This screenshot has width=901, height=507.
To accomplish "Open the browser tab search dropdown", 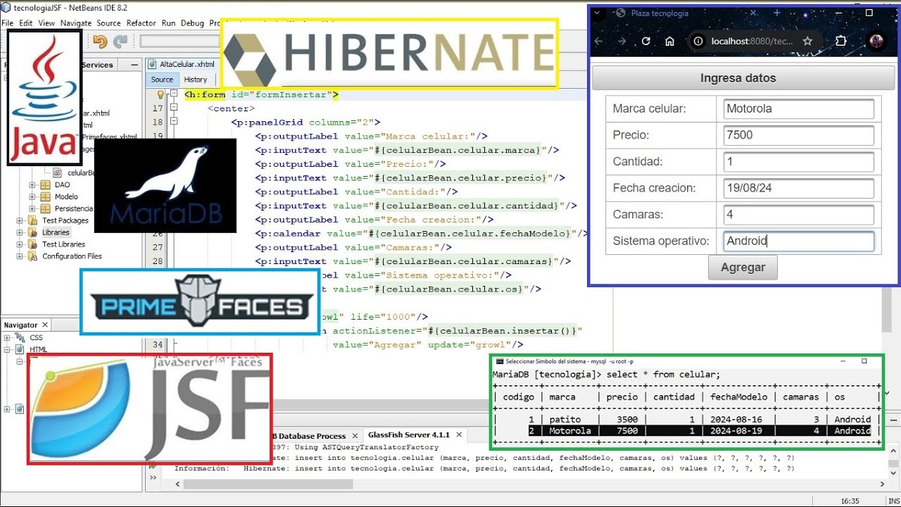I will point(598,13).
